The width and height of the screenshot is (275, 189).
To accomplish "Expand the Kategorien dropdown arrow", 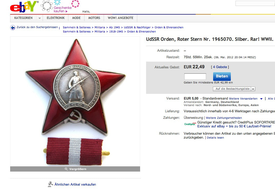I will point(40,18).
